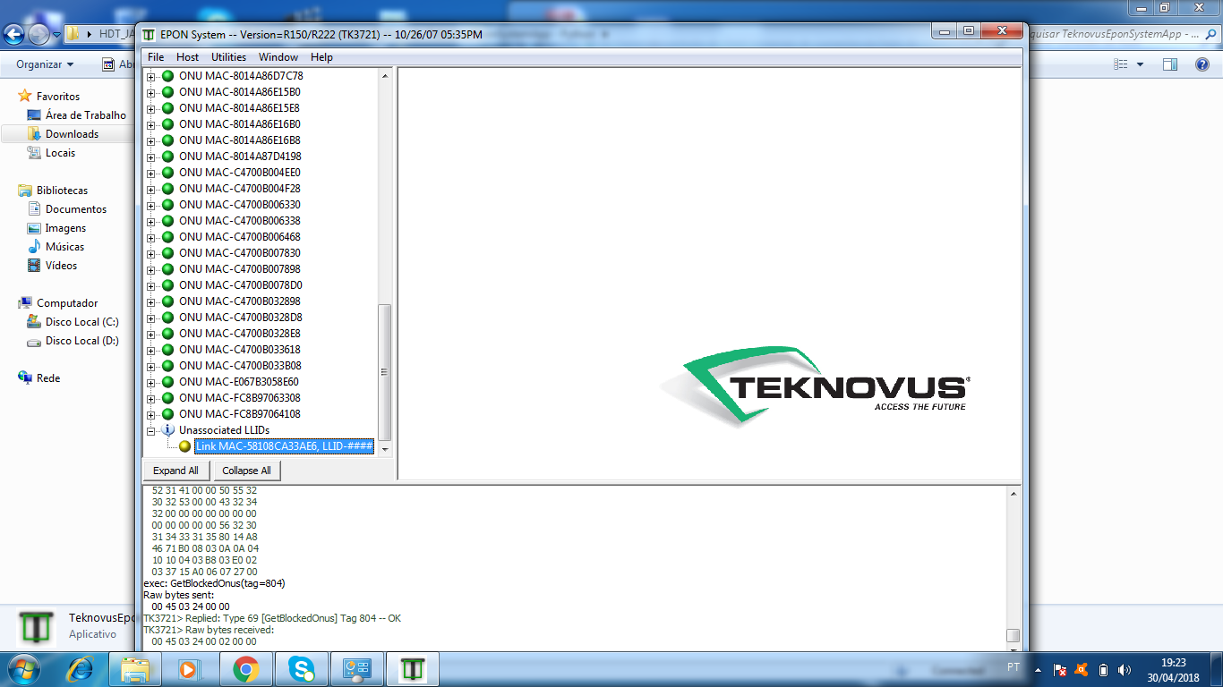Click the green status icon of ONU MAC-8014A86E16B0
This screenshot has width=1223, height=687.
[167, 124]
